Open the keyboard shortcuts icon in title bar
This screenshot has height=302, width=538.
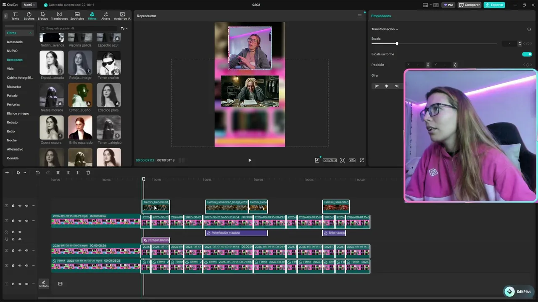click(436, 5)
